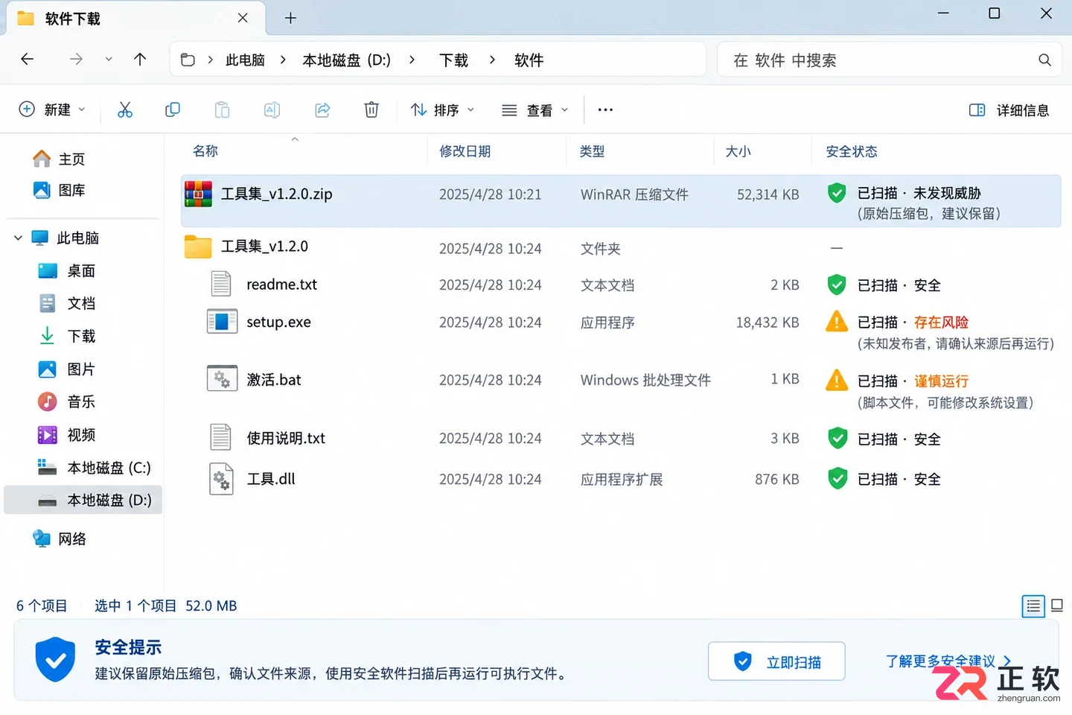Collapse the 此电脑 tree node
The width and height of the screenshot is (1072, 715).
pyautogui.click(x=18, y=238)
